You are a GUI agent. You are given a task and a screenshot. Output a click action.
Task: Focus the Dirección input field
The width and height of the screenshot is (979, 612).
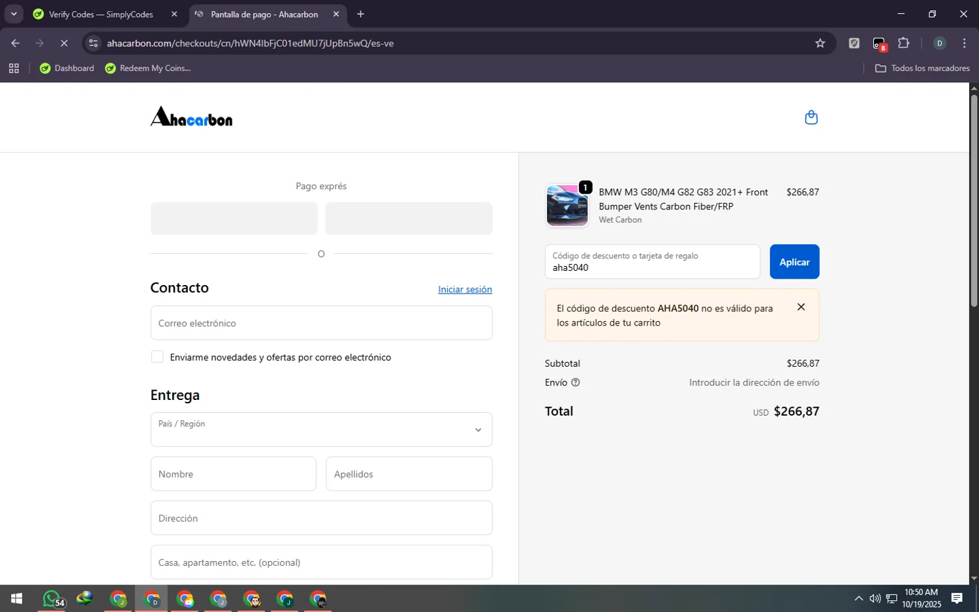pyautogui.click(x=321, y=518)
